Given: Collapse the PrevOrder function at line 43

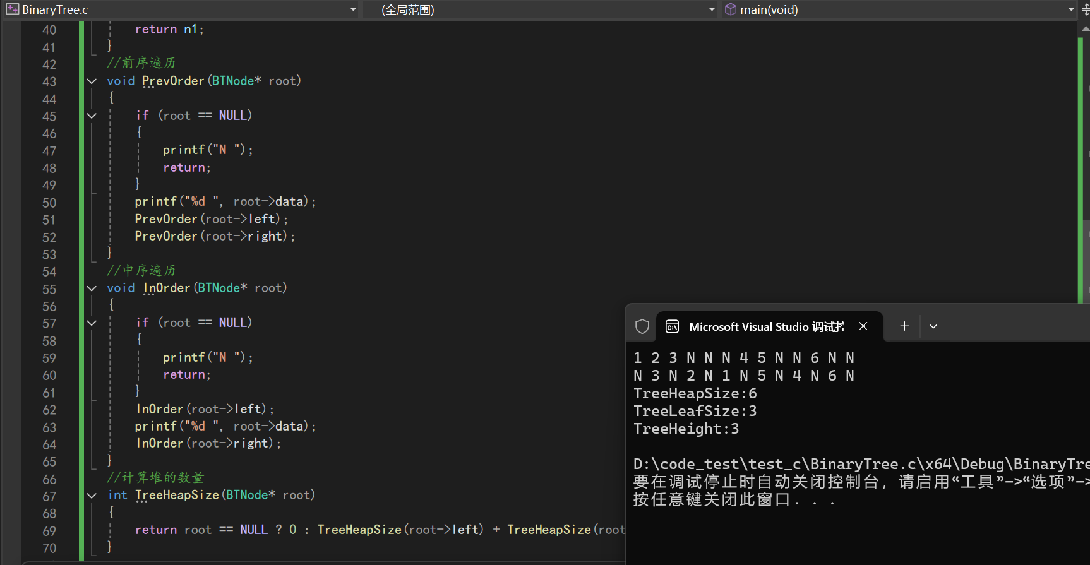Looking at the screenshot, I should tap(92, 81).
